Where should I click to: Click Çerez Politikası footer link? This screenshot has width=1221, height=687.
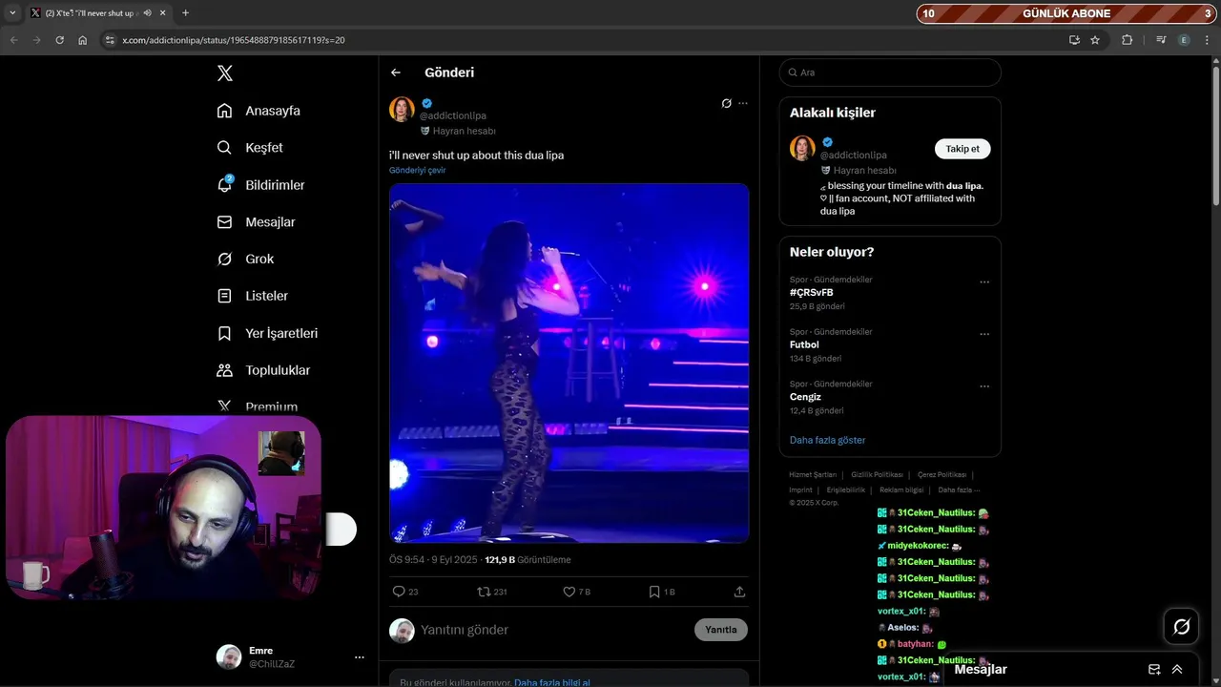click(x=942, y=474)
